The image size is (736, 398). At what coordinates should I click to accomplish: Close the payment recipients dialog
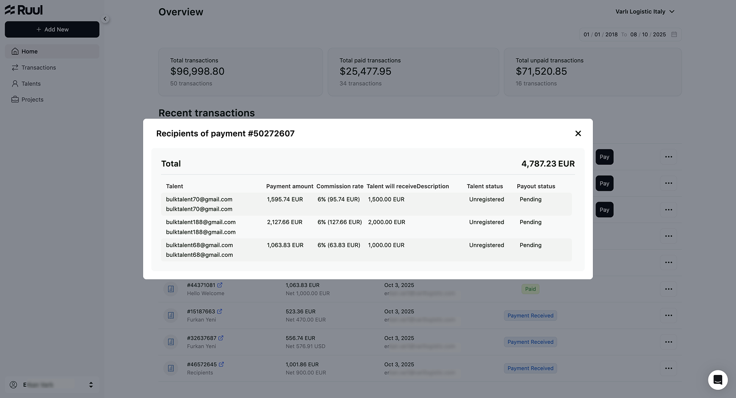tap(578, 134)
